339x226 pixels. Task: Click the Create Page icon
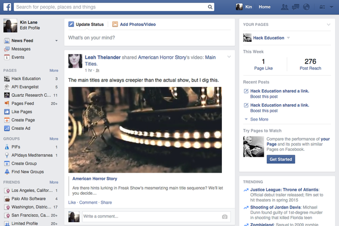pyautogui.click(x=7, y=120)
